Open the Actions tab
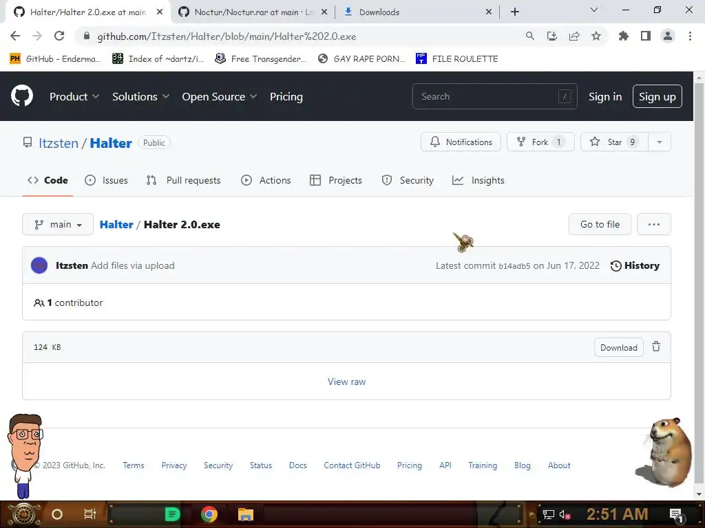Screen dimensions: 705x528 (x=266, y=180)
